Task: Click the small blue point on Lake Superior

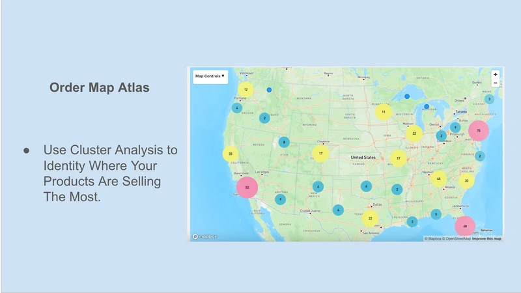Action: coord(406,96)
